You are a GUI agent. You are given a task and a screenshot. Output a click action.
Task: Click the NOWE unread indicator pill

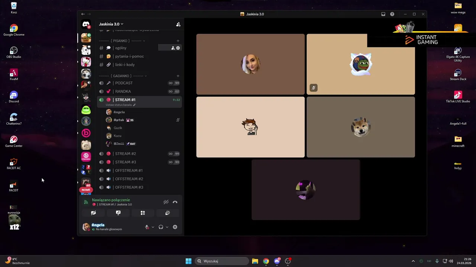coord(86,190)
